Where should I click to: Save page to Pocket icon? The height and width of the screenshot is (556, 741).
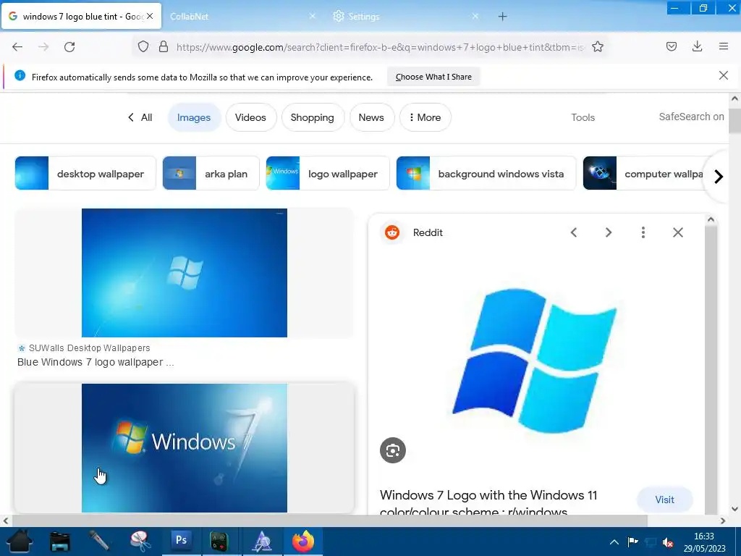671,46
